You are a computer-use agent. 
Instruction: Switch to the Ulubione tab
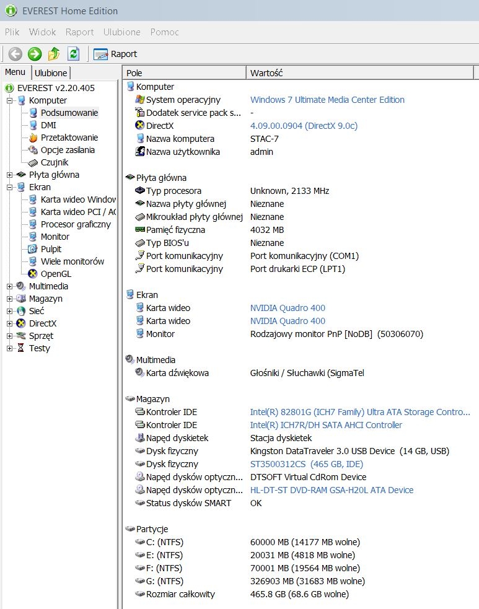(x=51, y=73)
